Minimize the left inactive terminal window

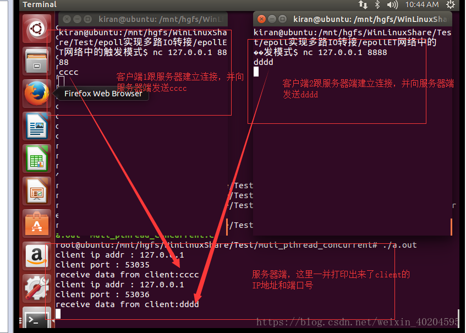[x=77, y=19]
